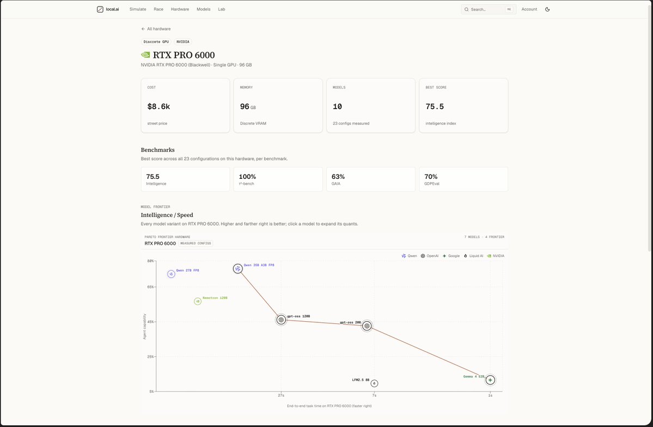Viewport: 653px width, 427px height.
Task: Select the Nemotron 120B chart point
Action: coord(198,301)
